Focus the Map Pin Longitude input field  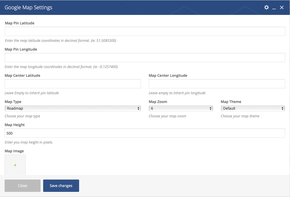(145, 58)
